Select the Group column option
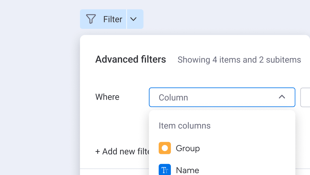Image resolution: width=310 pixels, height=175 pixels. click(222, 148)
